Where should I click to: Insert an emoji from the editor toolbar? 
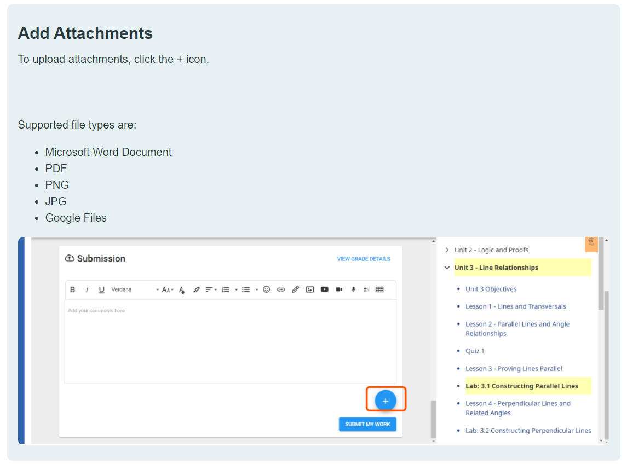(x=266, y=289)
